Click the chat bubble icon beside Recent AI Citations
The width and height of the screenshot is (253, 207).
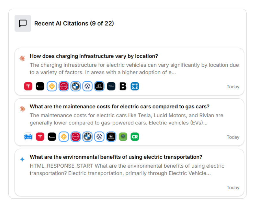coord(23,23)
